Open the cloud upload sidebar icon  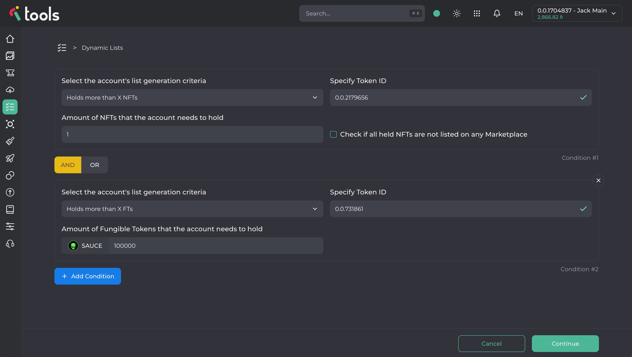pyautogui.click(x=10, y=90)
